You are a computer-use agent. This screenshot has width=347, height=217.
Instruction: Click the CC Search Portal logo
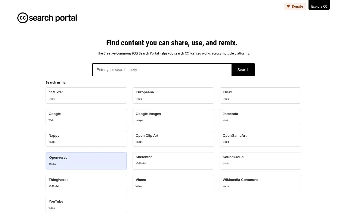pos(47,18)
